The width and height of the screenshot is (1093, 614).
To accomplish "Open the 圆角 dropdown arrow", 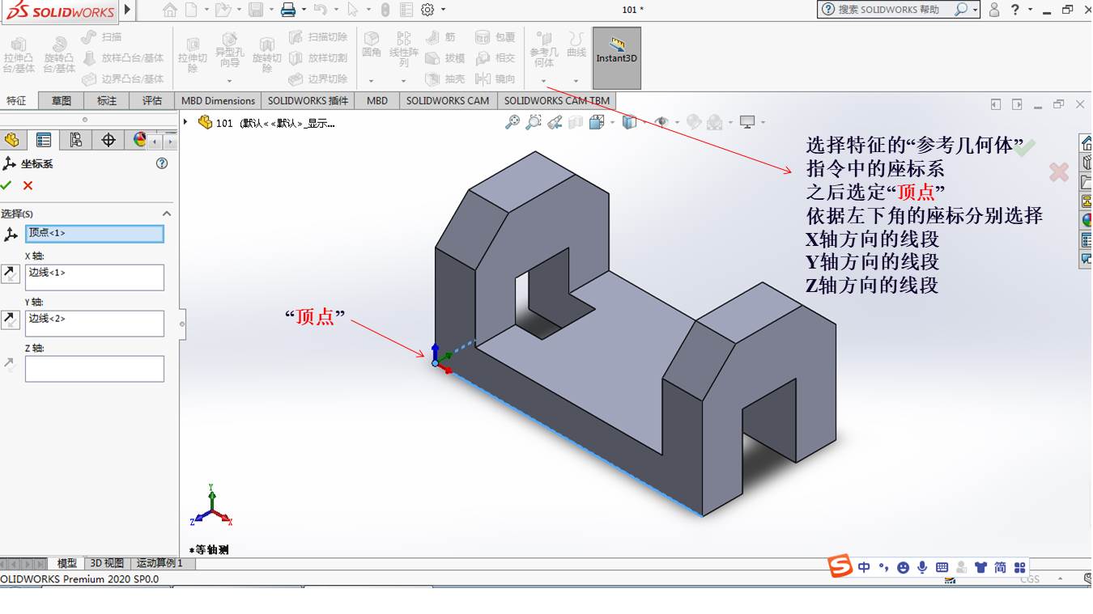I will point(371,81).
